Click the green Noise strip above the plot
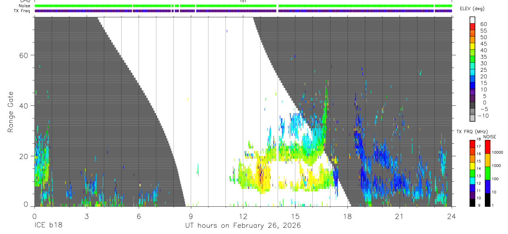The height and width of the screenshot is (234, 508). point(243,6)
